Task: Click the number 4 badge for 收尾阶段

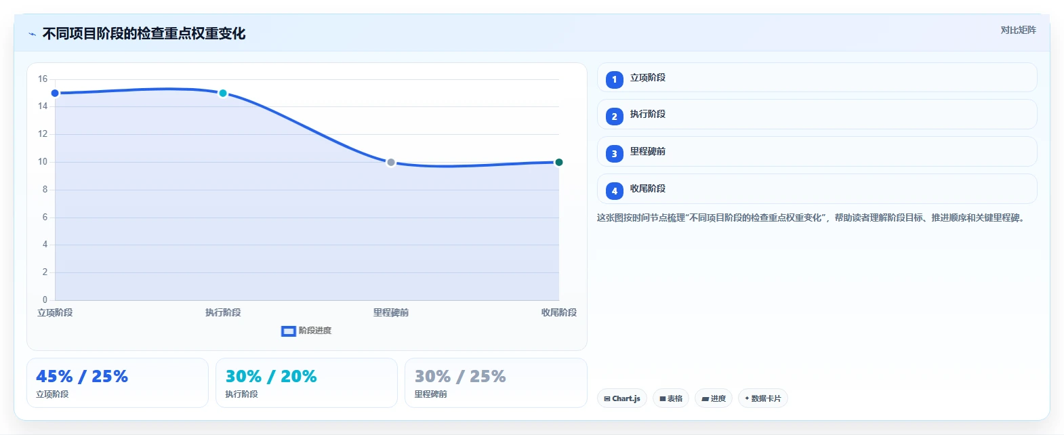Action: (614, 191)
